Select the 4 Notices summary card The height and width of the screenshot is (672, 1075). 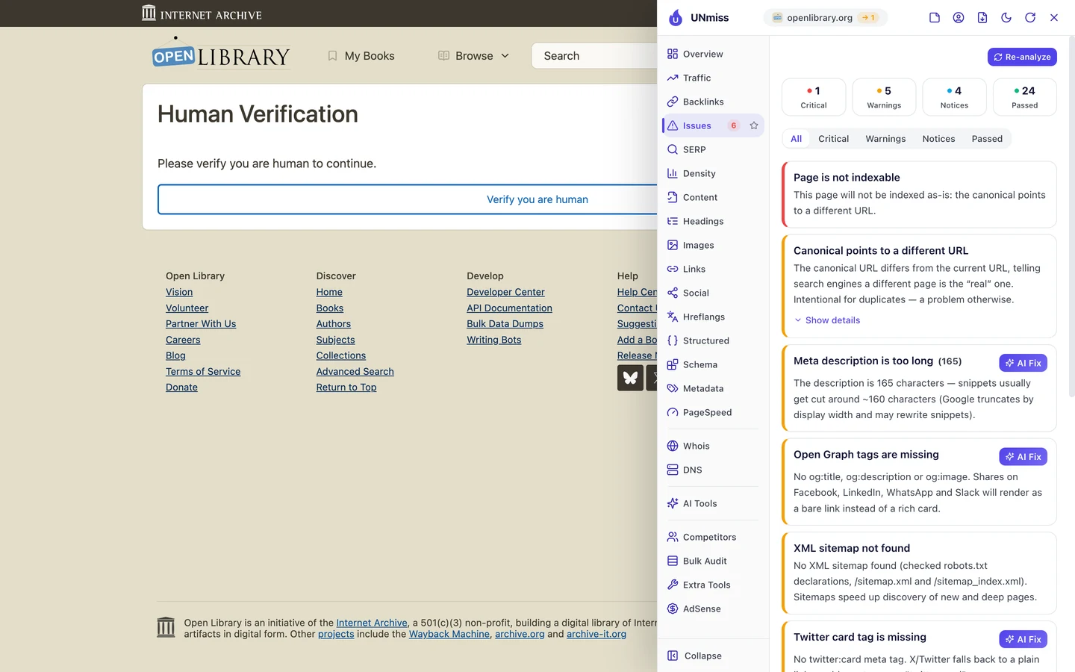954,97
